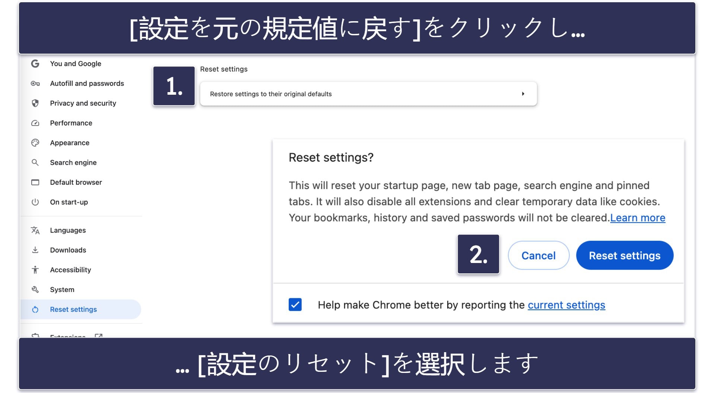This screenshot has height=393, width=714.
Task: Go to Languages settings
Action: pyautogui.click(x=68, y=230)
